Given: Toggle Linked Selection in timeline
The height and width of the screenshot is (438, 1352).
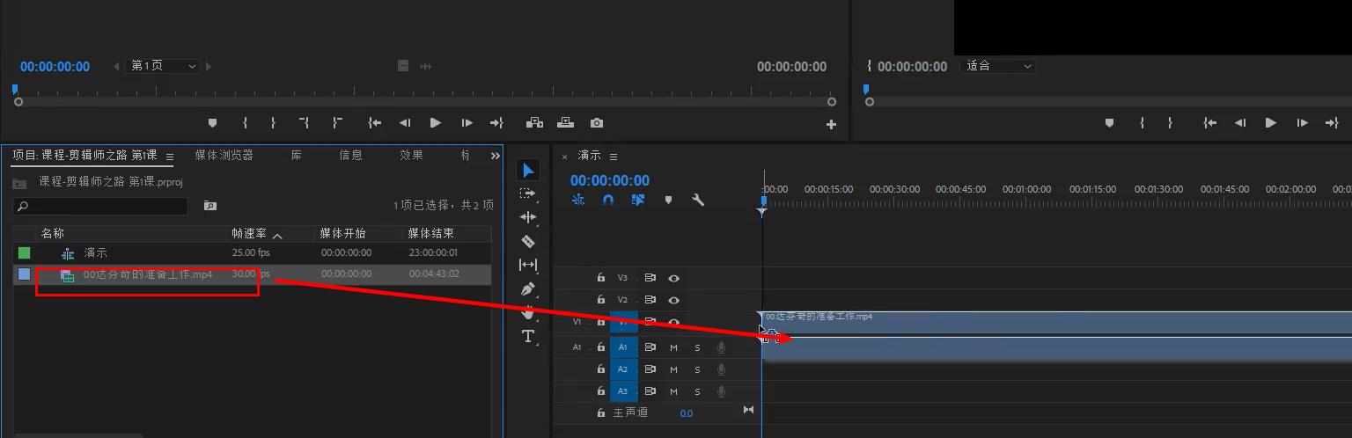Looking at the screenshot, I should point(638,200).
